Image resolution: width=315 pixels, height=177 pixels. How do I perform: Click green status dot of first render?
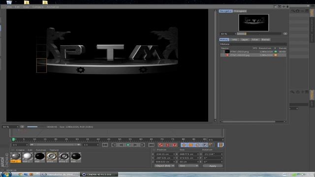[276, 52]
